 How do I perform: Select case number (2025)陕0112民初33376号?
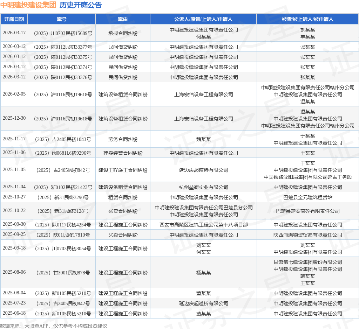(63, 77)
